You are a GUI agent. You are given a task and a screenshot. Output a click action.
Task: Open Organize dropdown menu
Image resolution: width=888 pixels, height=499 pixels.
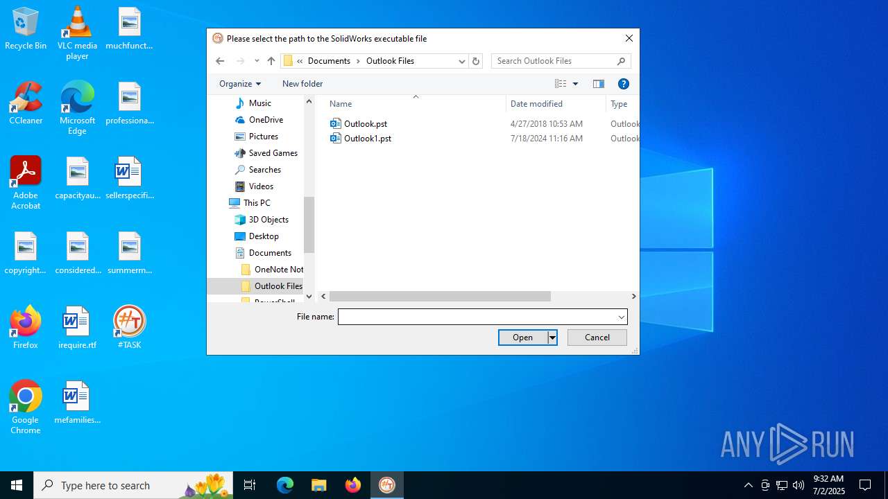240,84
